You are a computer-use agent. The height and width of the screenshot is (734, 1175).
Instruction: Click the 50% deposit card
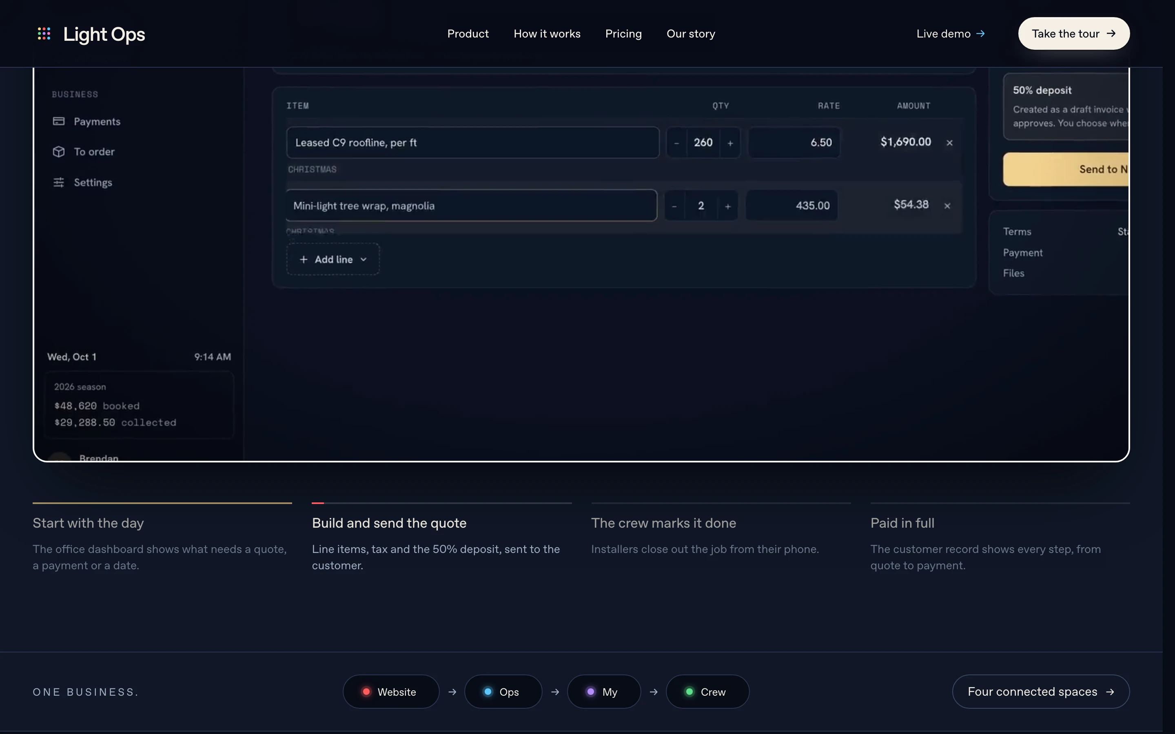1066,106
